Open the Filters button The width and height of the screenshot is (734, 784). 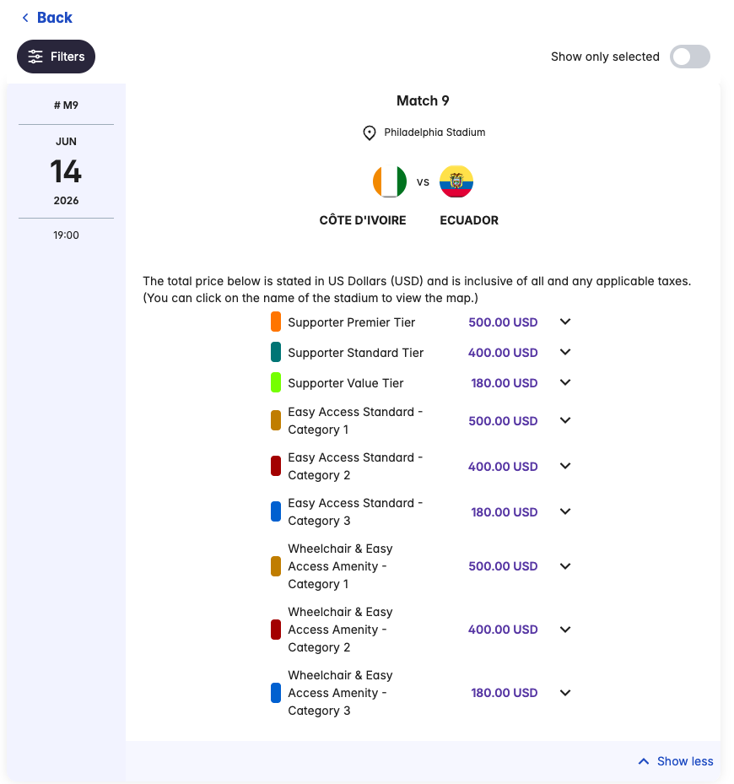[57, 57]
